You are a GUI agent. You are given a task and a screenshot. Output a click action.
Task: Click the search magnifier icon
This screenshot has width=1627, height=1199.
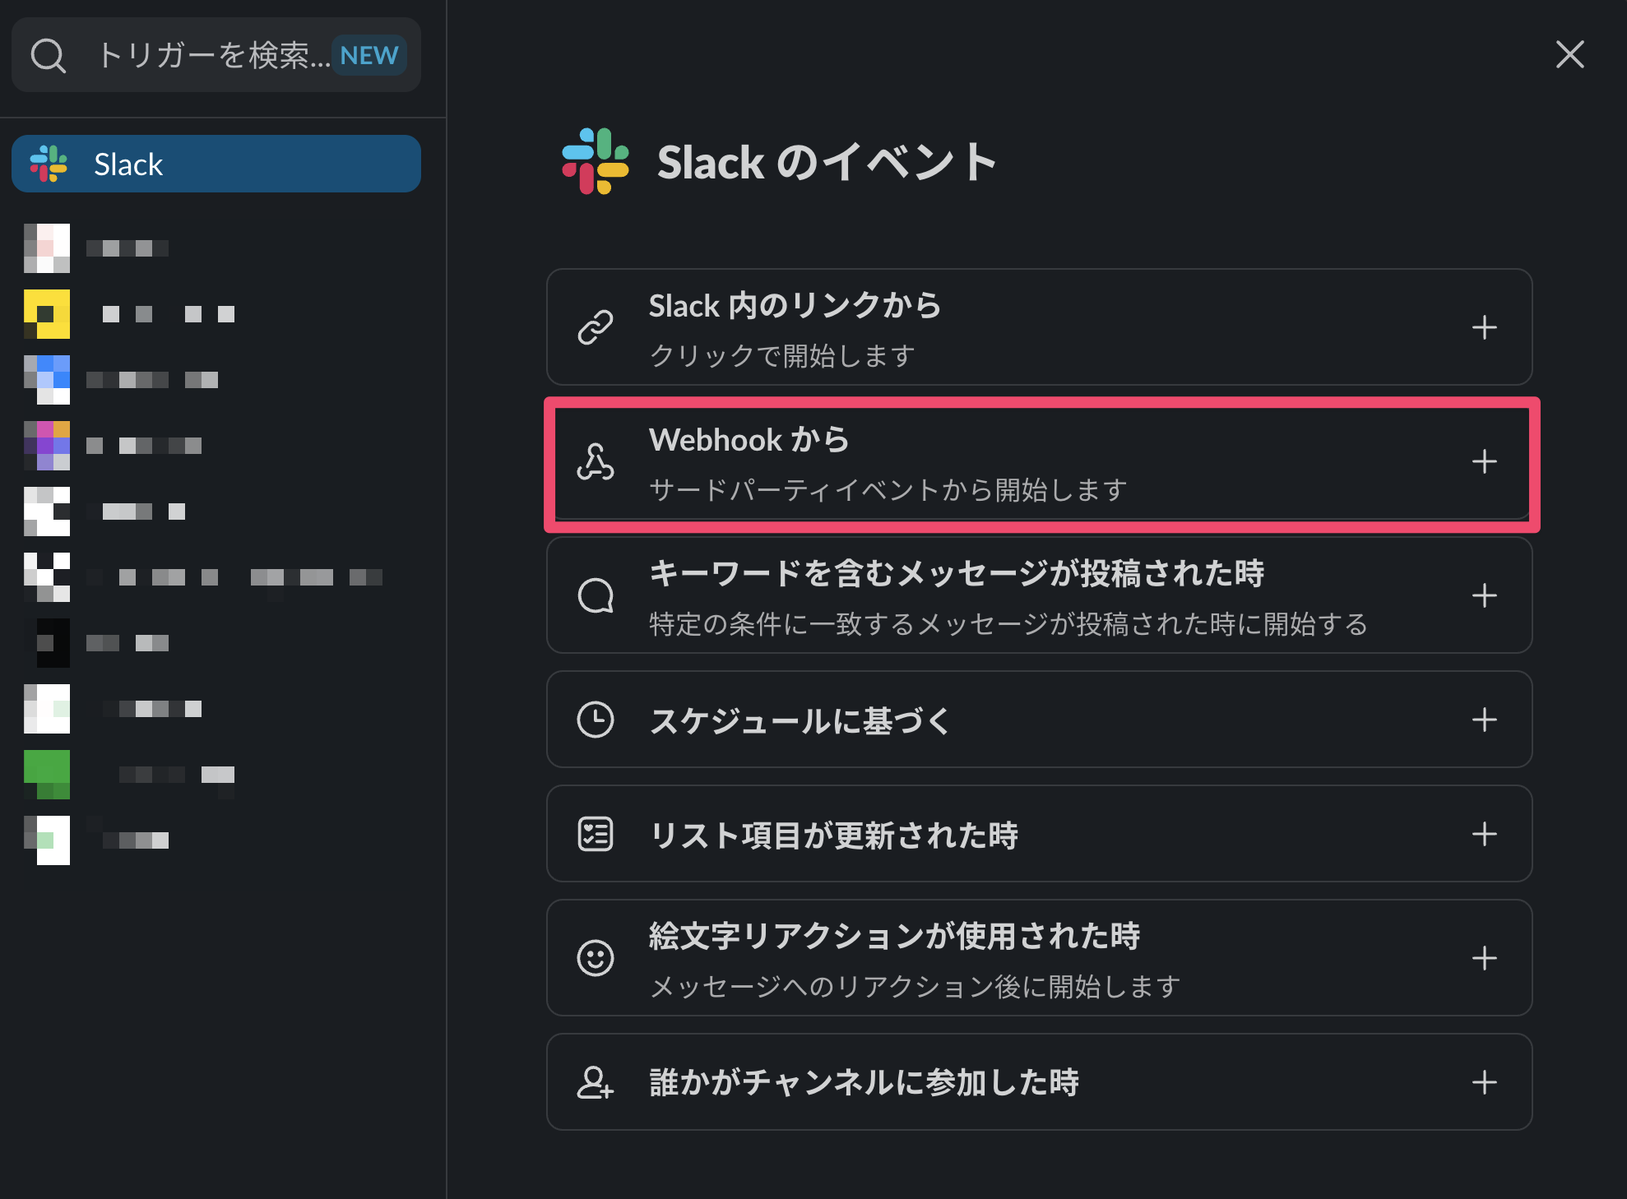pos(48,56)
